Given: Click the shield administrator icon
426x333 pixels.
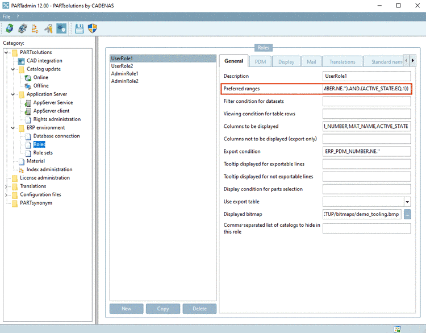Looking at the screenshot, I should tap(93, 28).
